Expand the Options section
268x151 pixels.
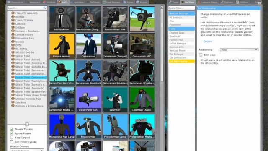208,42
